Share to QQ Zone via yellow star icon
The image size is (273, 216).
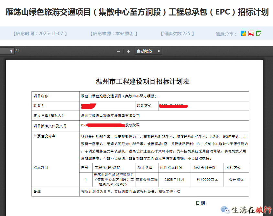(x=243, y=33)
